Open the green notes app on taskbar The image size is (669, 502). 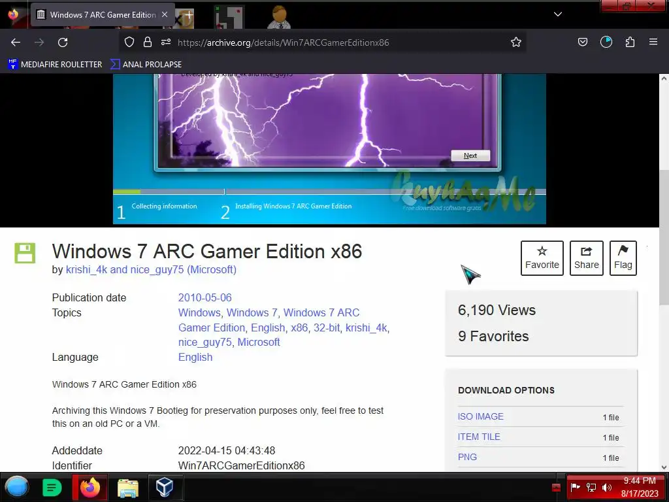point(52,488)
